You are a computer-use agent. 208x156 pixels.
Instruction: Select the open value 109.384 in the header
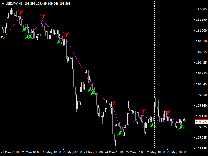pyautogui.click(x=30, y=4)
